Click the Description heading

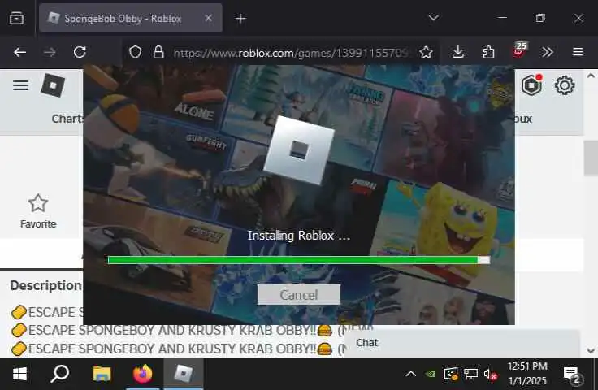(x=45, y=285)
